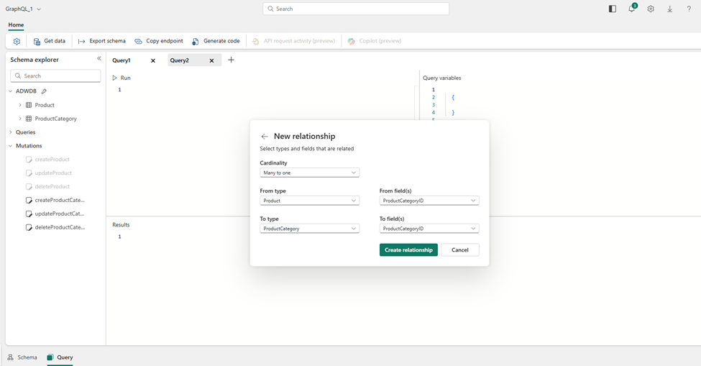Click the notifications bell icon
Viewport: 701px width, 366px height.
[631, 9]
